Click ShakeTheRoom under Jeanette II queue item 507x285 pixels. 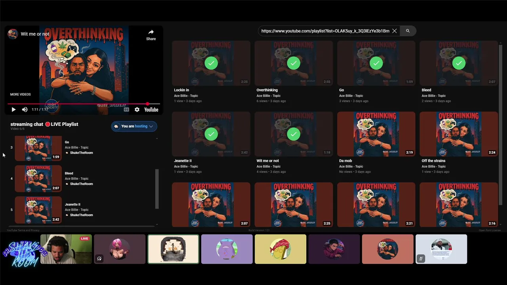point(81,215)
